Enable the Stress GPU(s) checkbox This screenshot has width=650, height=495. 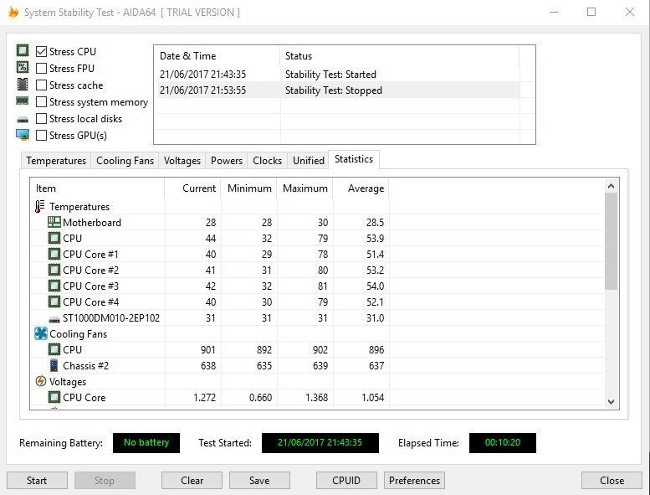(41, 135)
